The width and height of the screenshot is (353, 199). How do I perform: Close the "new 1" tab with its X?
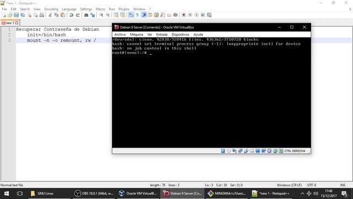[x=17, y=23]
